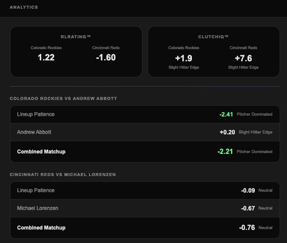Click Neutral beside -0.67
287x243 pixels.
(x=265, y=208)
